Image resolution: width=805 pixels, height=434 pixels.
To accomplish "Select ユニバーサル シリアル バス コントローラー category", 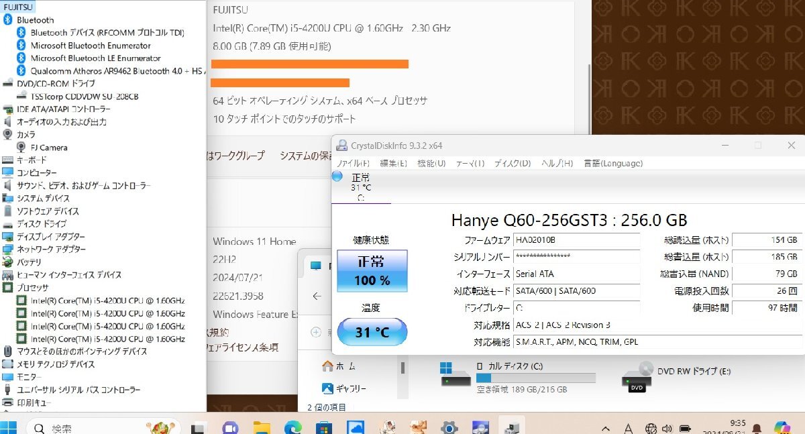I will click(78, 390).
